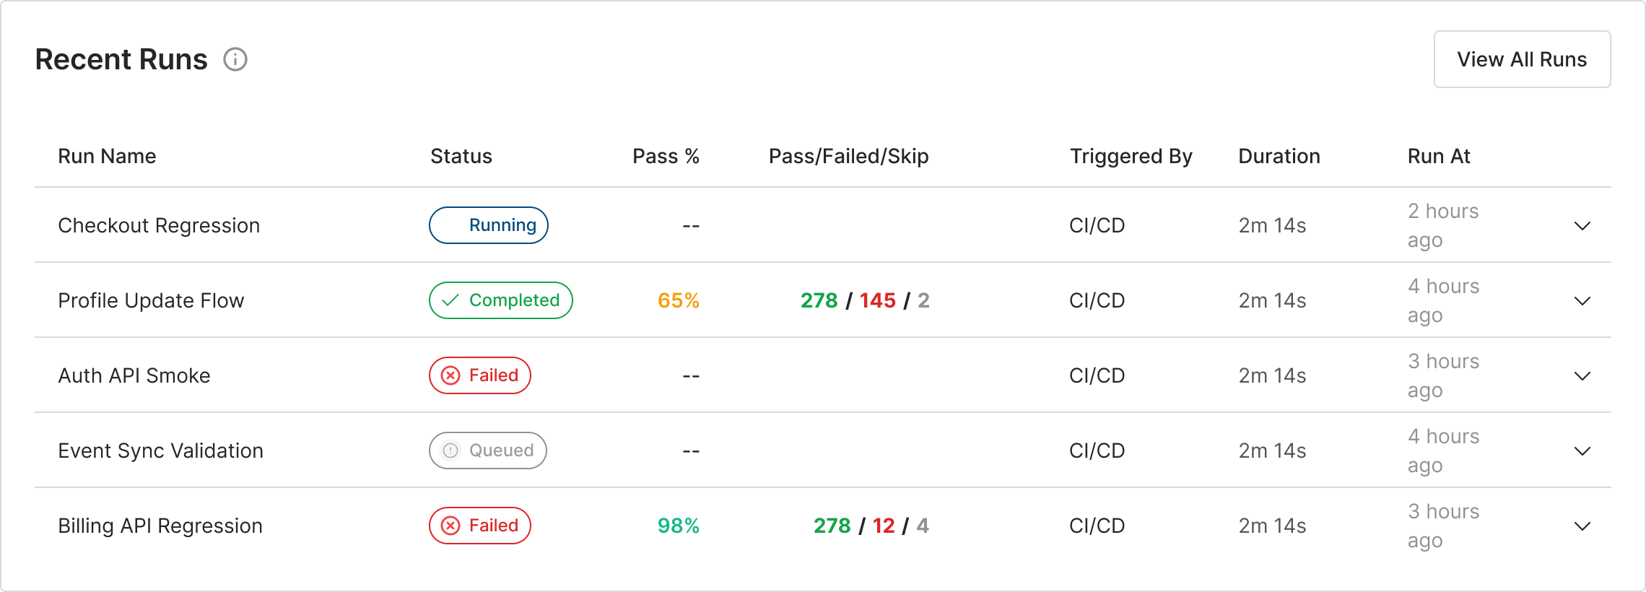This screenshot has width=1646, height=592.
Task: Expand the Event Sync Validation row
Action: (x=1582, y=451)
